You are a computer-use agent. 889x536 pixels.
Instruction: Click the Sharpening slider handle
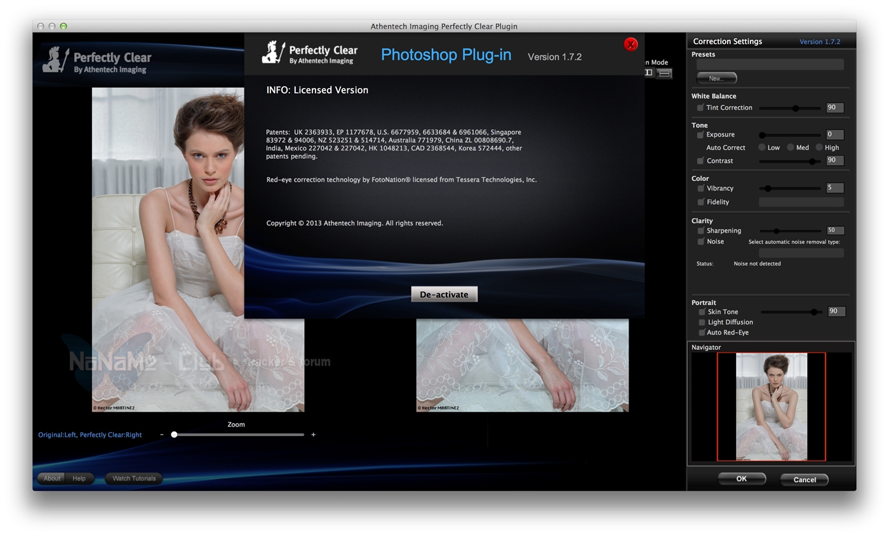[x=777, y=231]
